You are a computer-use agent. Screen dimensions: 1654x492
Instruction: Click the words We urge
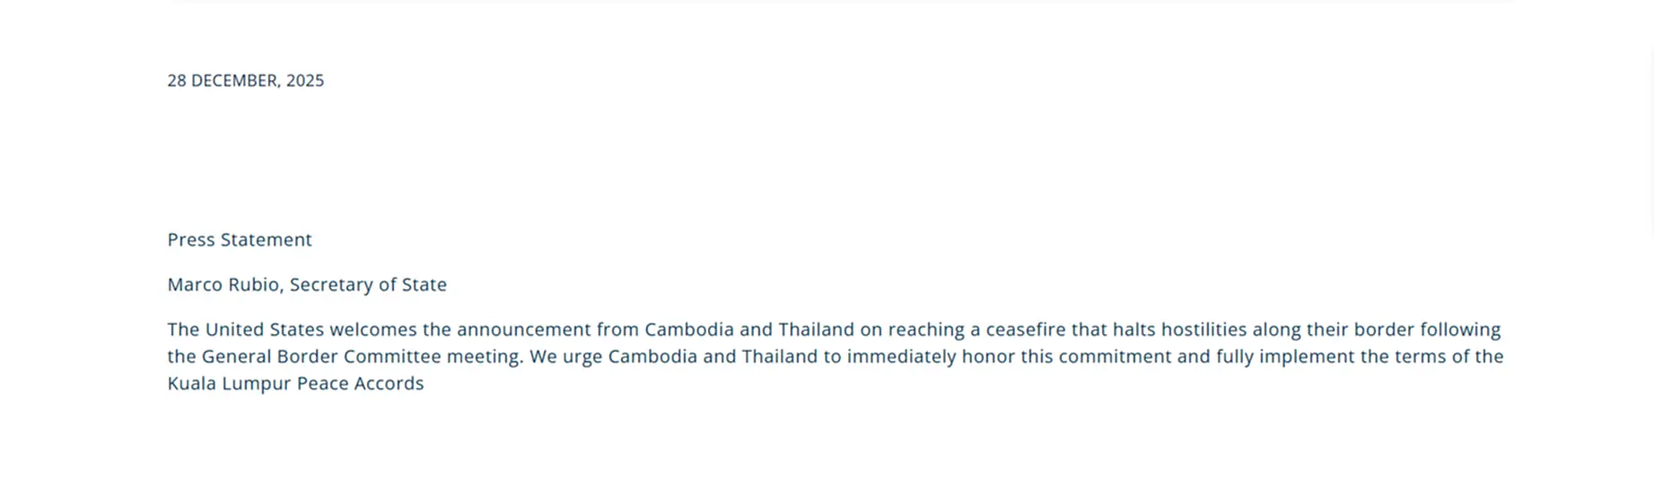tap(565, 356)
